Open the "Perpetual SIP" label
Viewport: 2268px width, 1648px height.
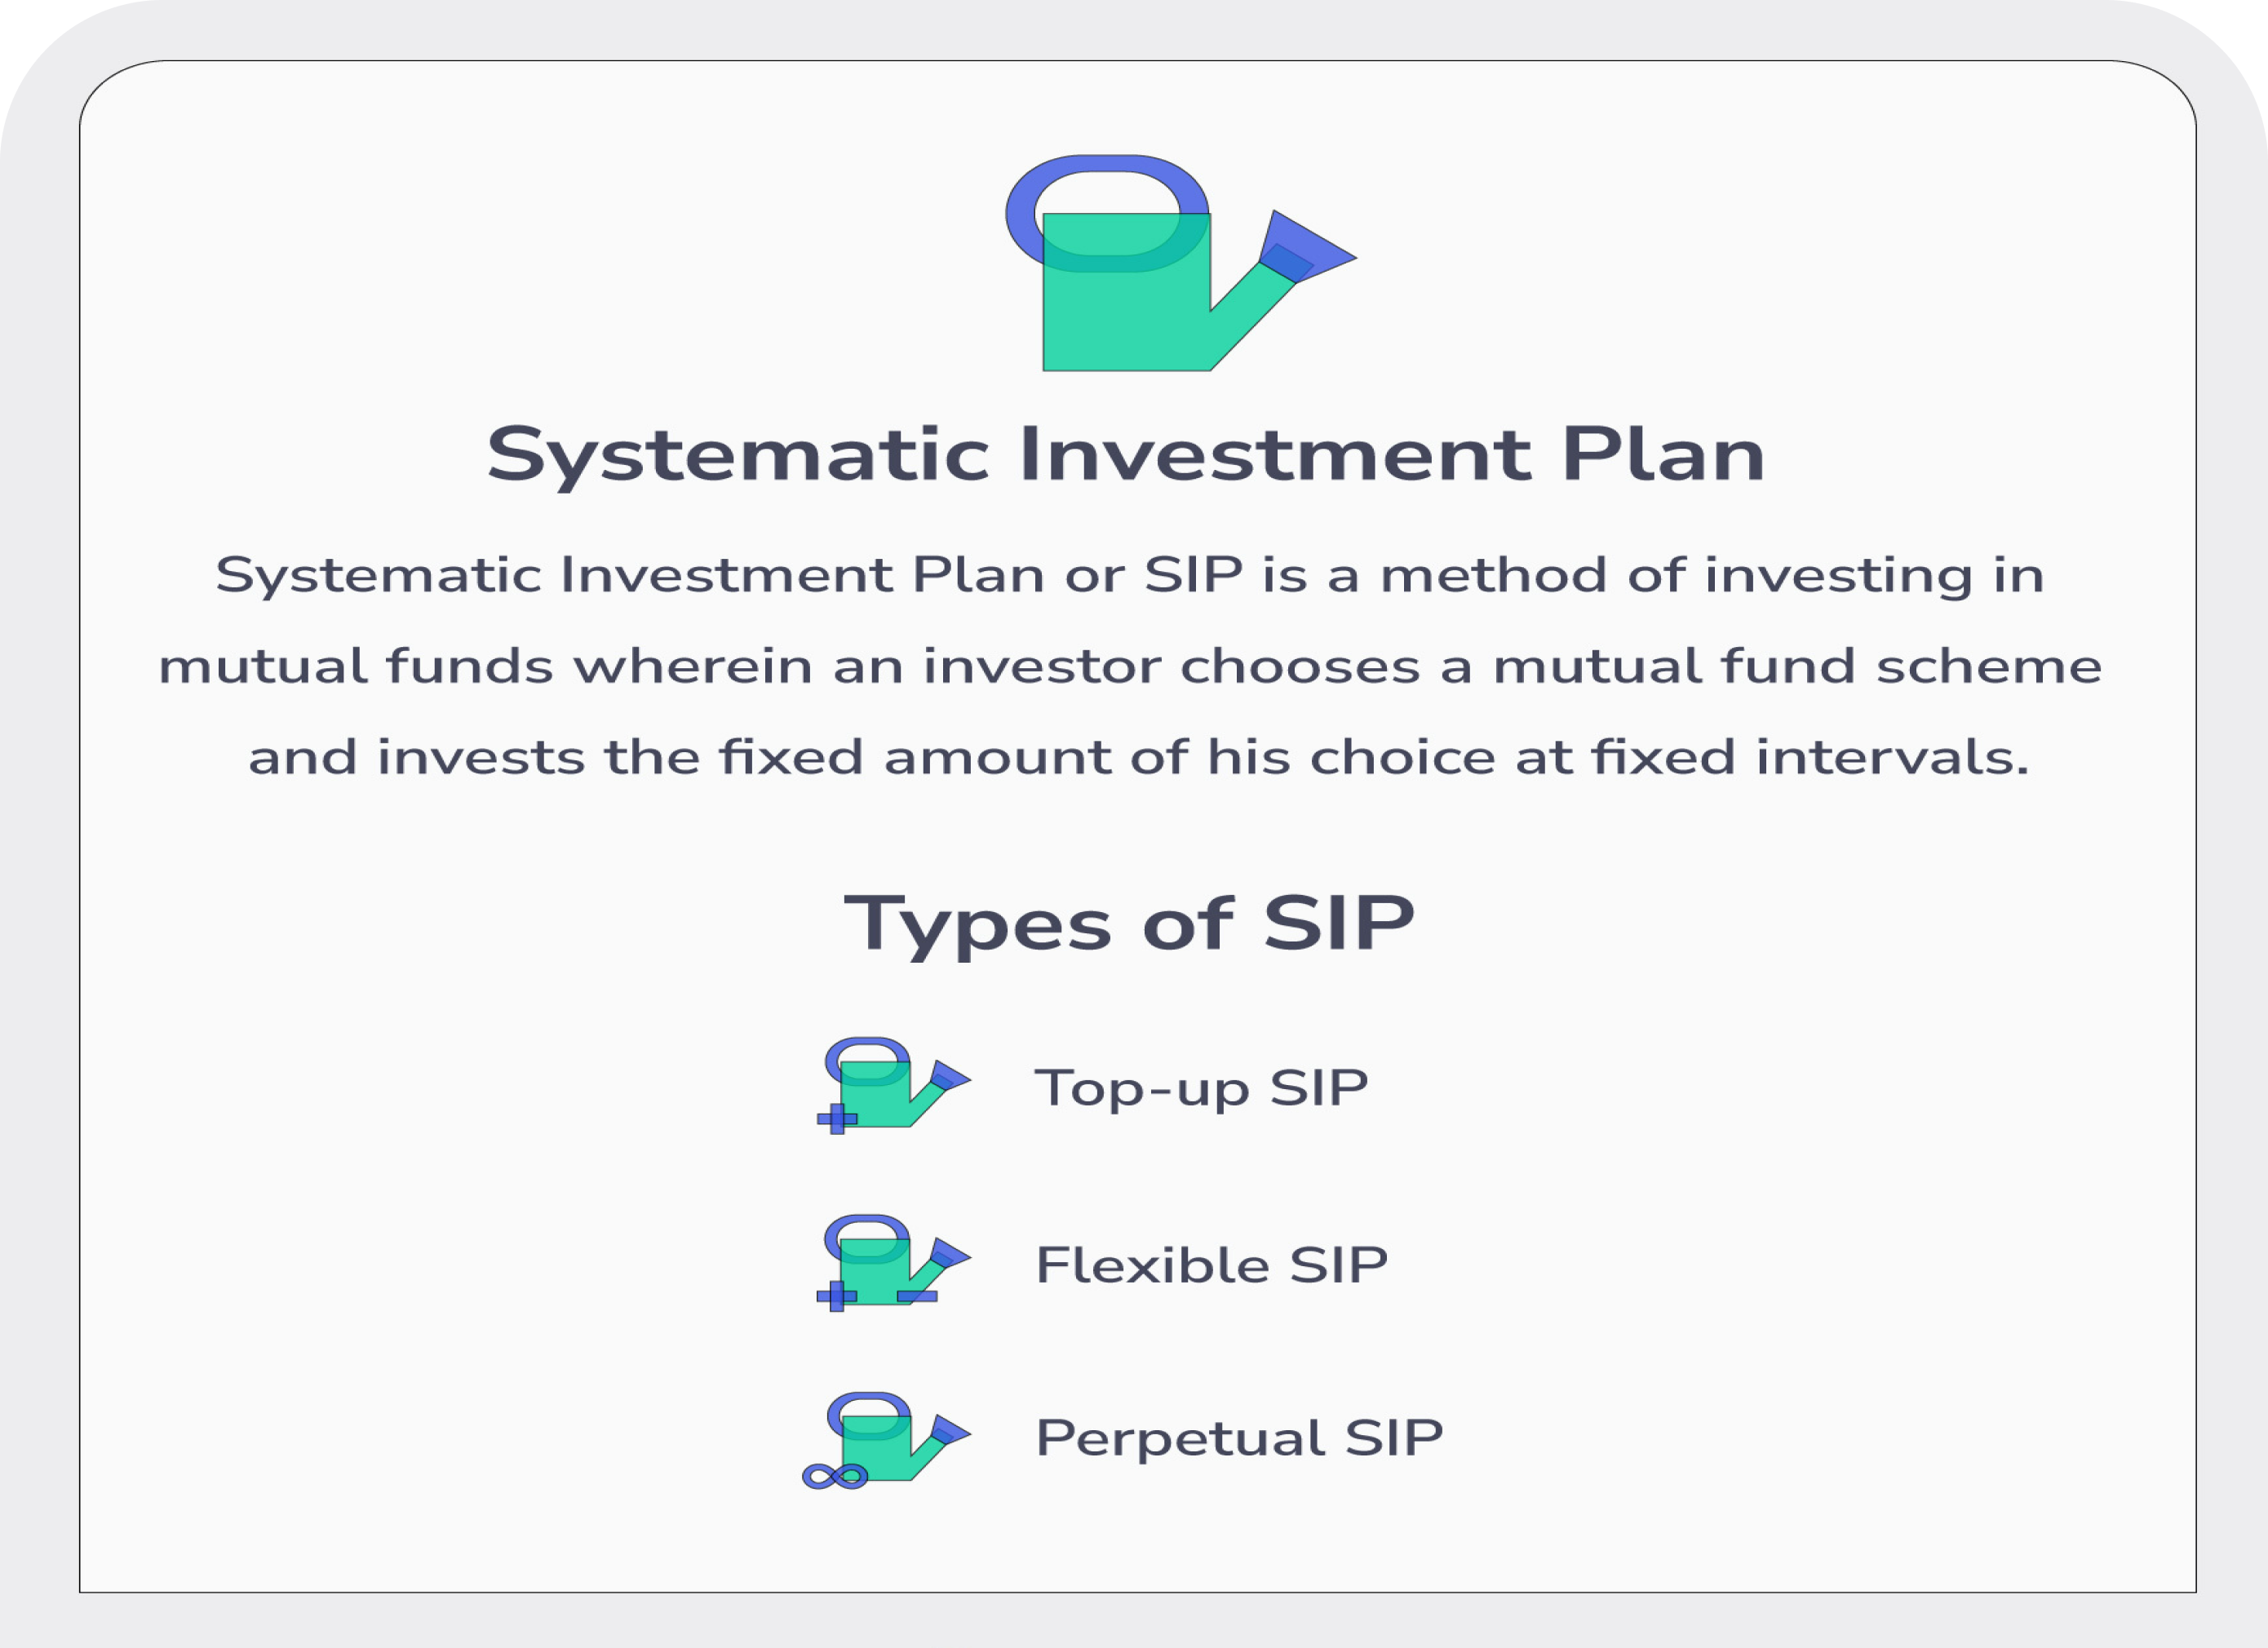coord(1239,1438)
